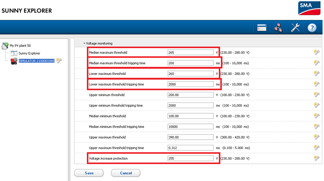Save the voltage monitoring settings
This screenshot has height=181, width=324.
(89, 173)
